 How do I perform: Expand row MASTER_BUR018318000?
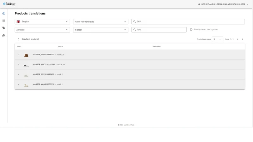19,55
